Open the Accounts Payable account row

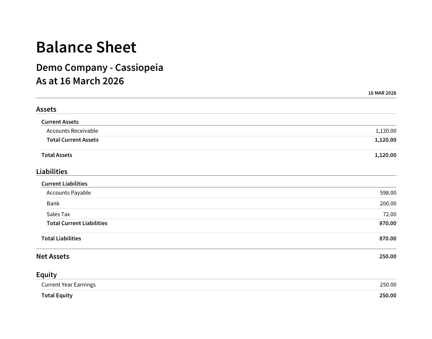tap(69, 193)
